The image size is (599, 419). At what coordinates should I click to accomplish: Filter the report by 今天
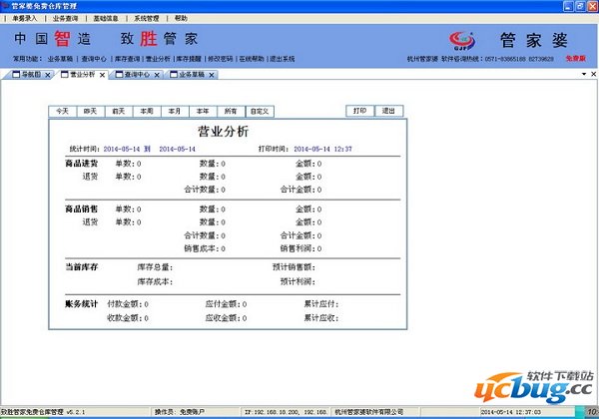(x=63, y=111)
